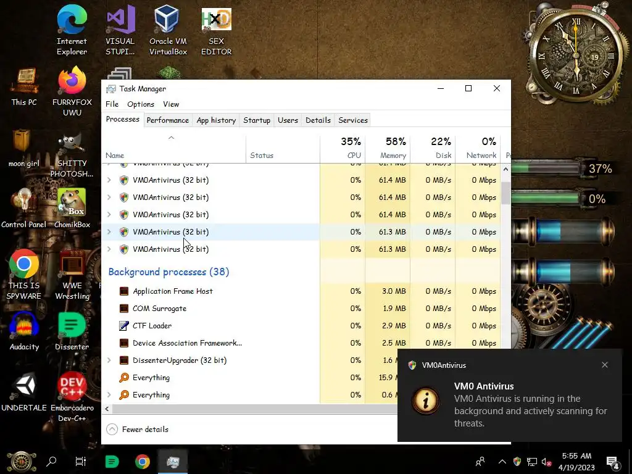Viewport: 632px width, 474px height.
Task: Switch to the Services tab
Action: [x=353, y=120]
